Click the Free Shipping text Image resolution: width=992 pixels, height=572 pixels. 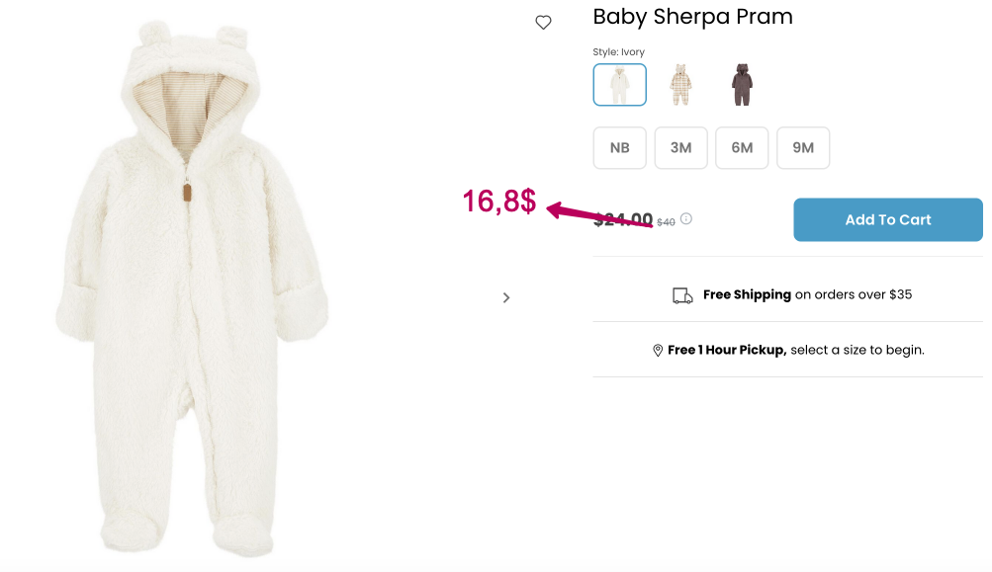(x=747, y=294)
